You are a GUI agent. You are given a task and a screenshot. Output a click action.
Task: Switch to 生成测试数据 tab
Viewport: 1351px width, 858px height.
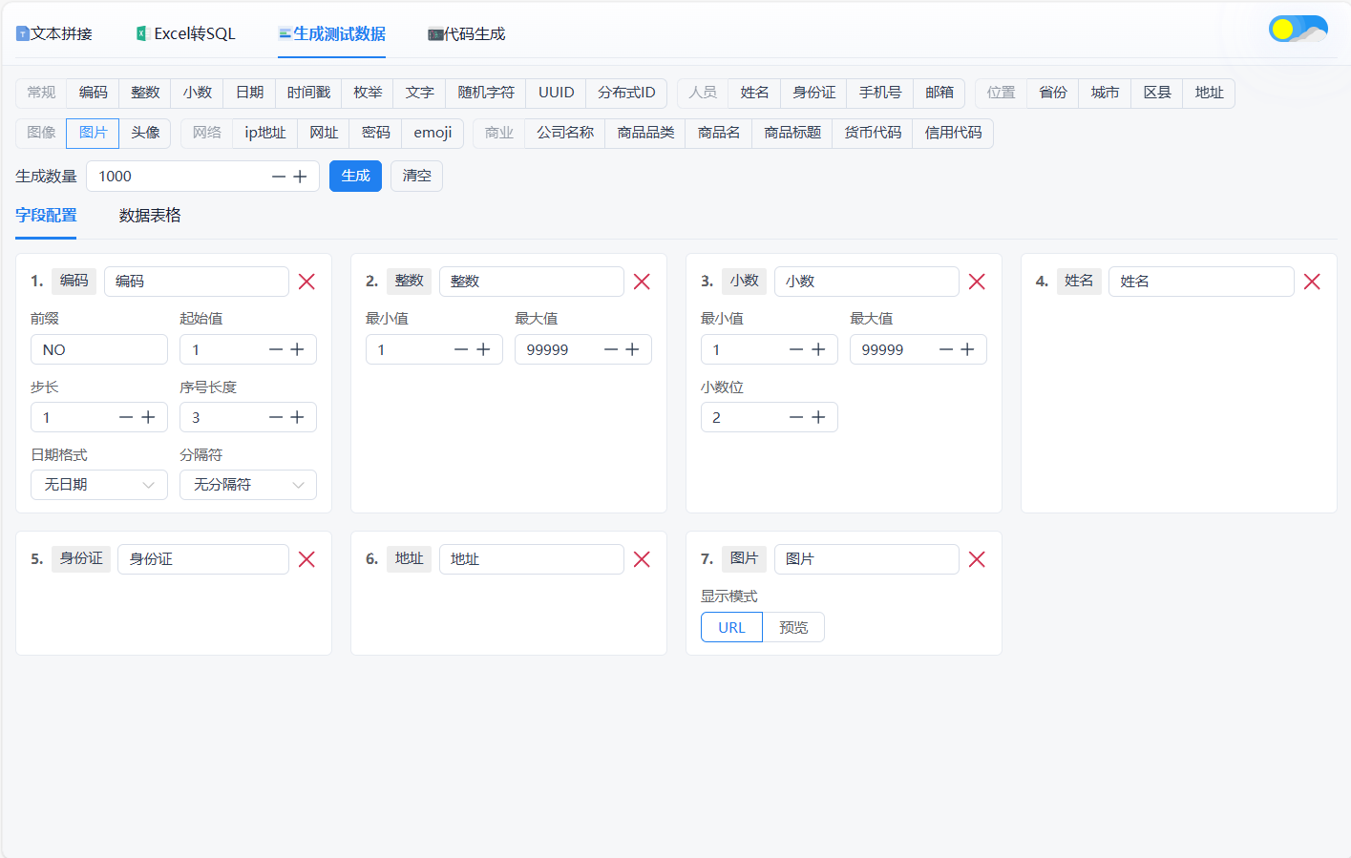[332, 33]
